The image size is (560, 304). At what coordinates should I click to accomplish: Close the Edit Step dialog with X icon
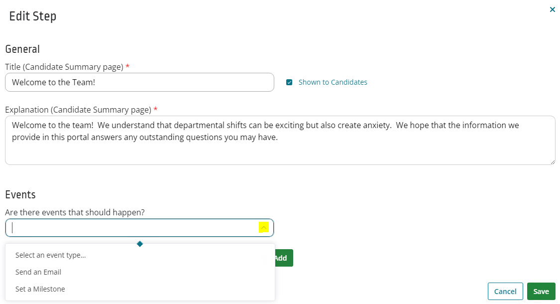552,9
